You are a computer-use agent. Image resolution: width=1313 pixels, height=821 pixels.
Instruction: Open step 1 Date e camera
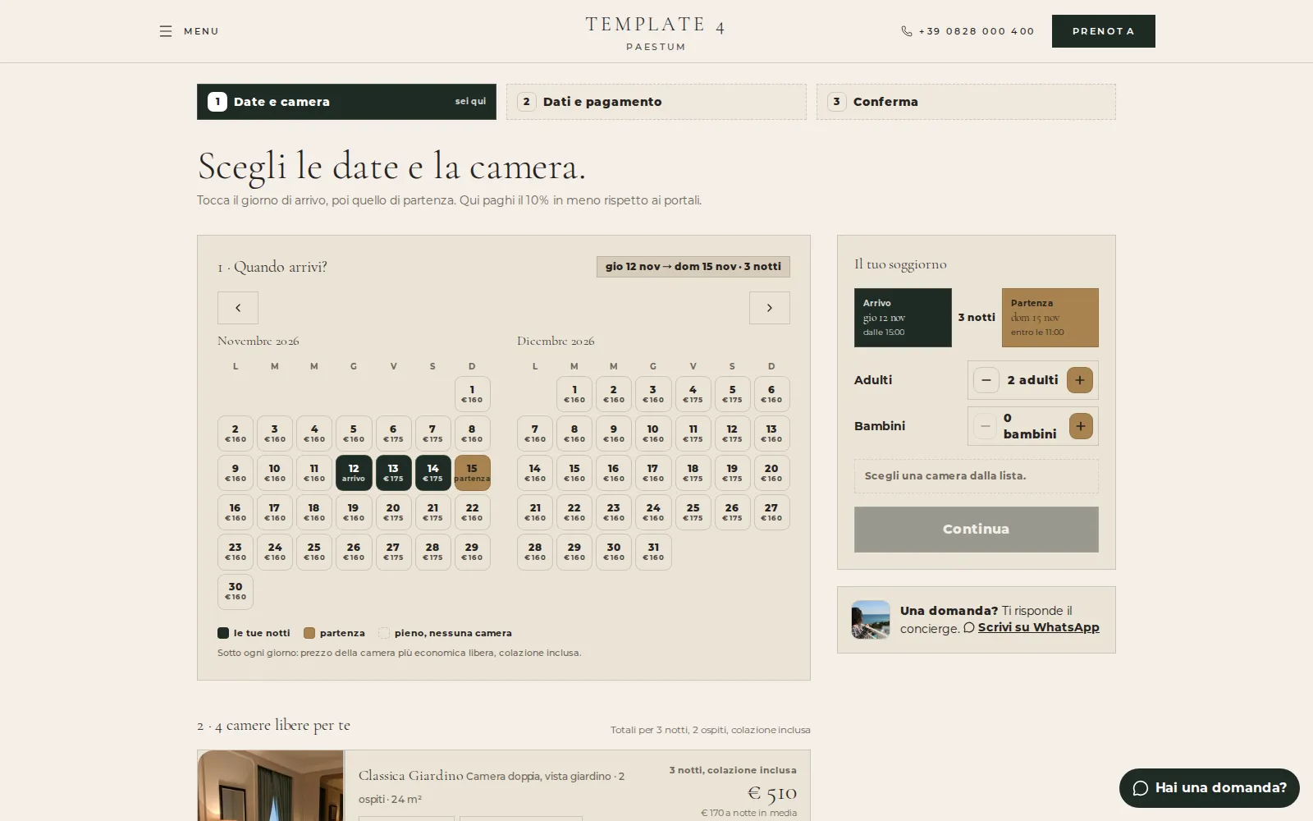point(346,102)
